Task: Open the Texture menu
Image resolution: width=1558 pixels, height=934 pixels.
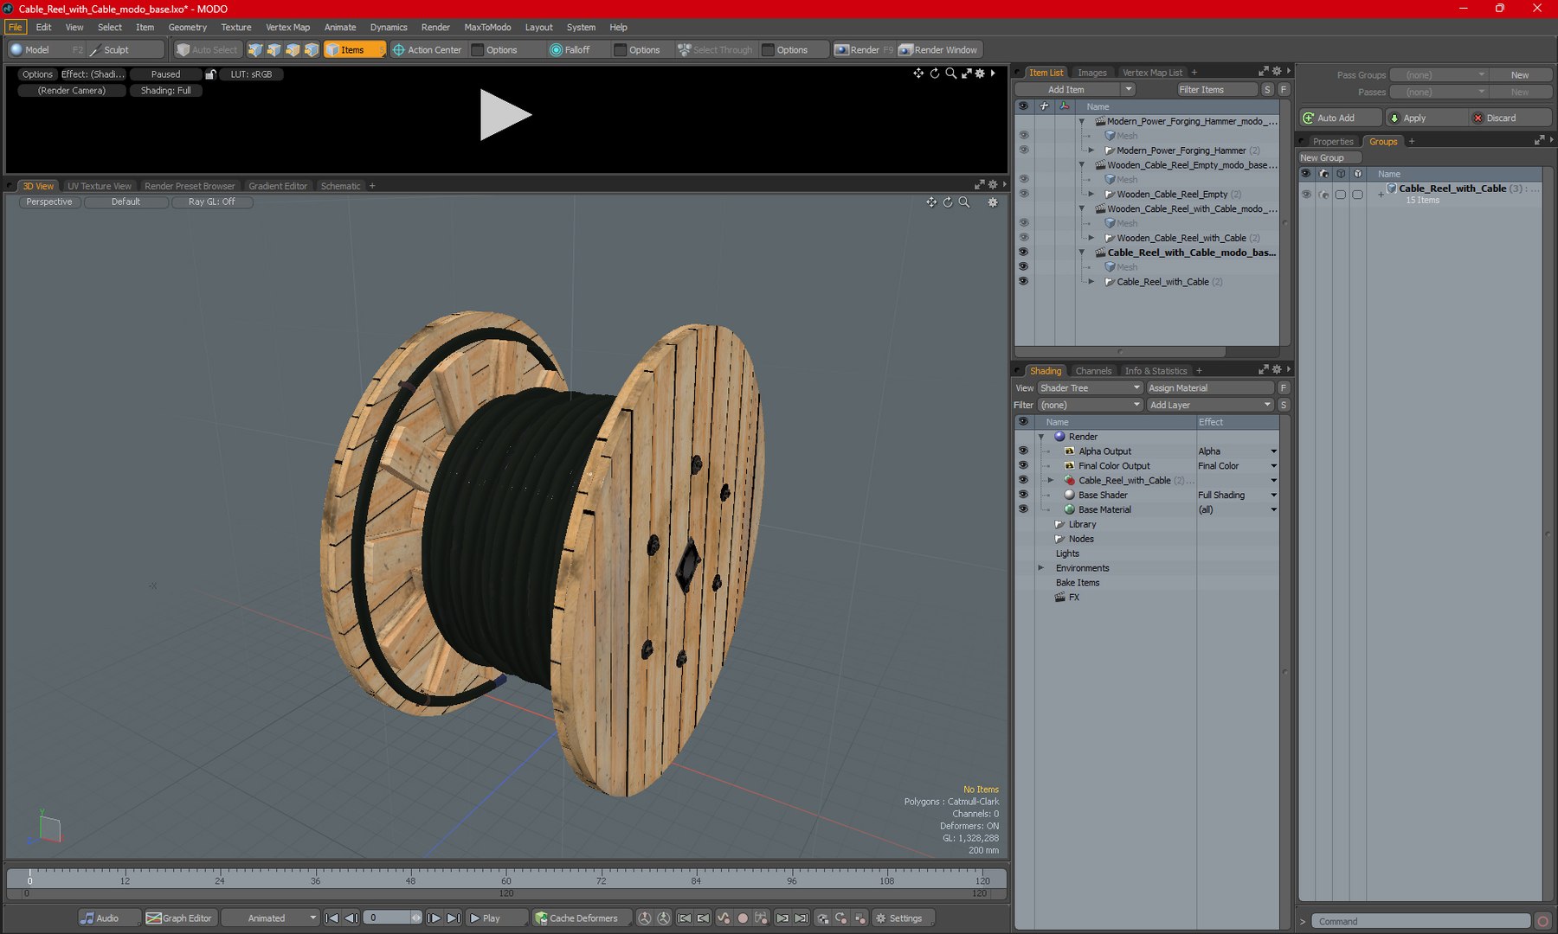Action: point(235,28)
